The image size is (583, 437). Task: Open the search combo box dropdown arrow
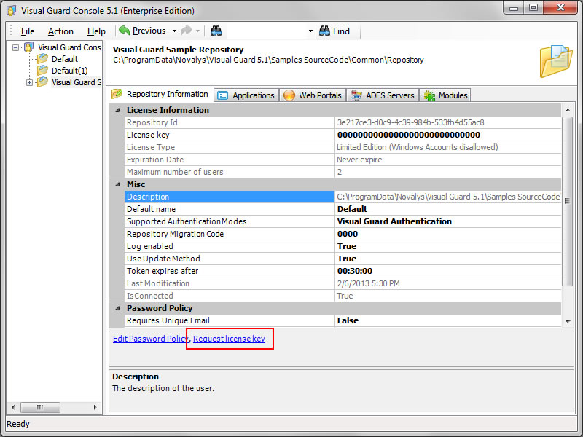(310, 31)
